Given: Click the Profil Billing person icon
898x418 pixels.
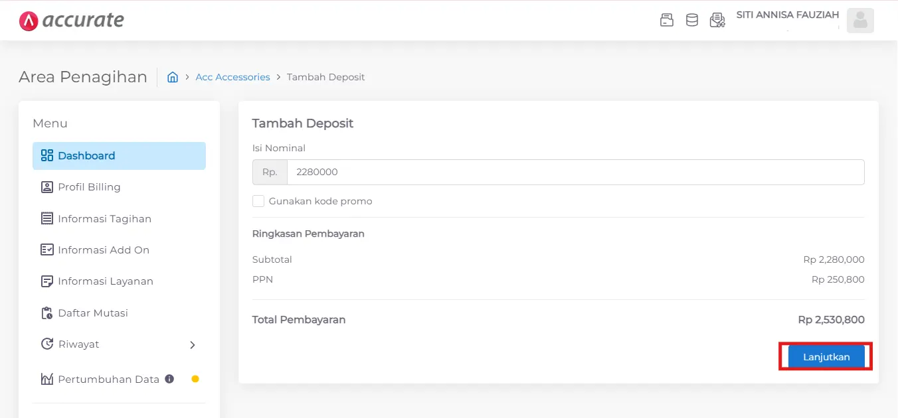Looking at the screenshot, I should point(46,186).
